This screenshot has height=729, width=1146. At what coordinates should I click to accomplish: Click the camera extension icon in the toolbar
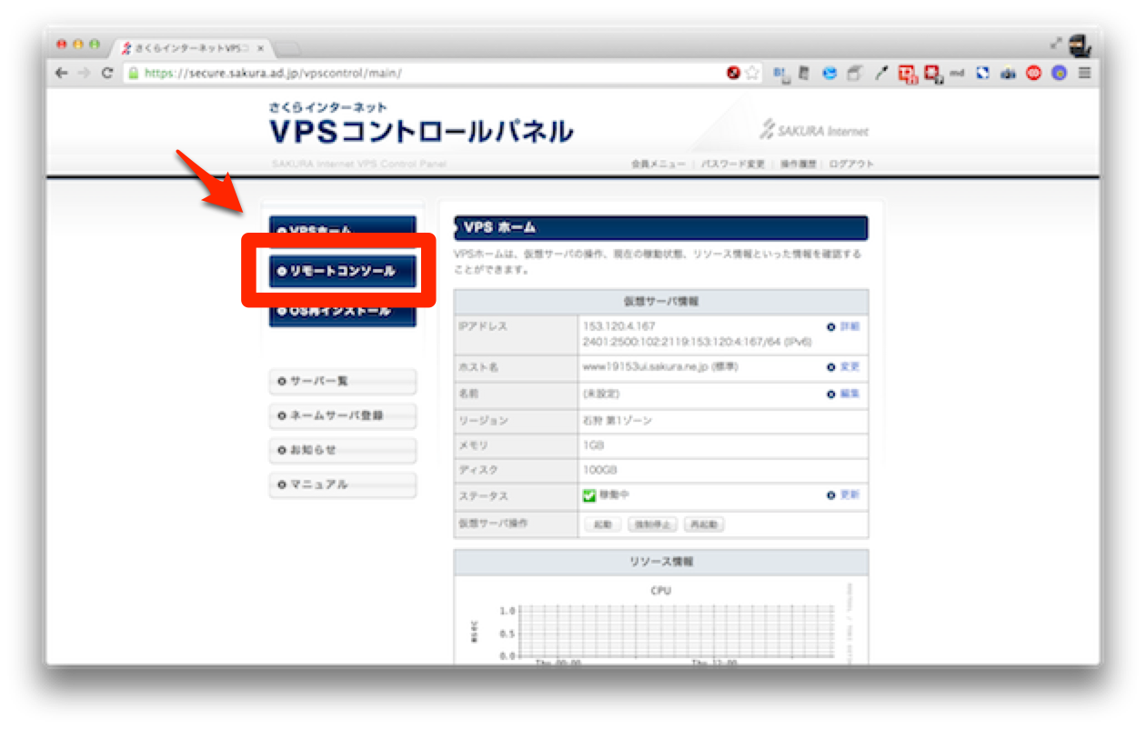click(1008, 73)
